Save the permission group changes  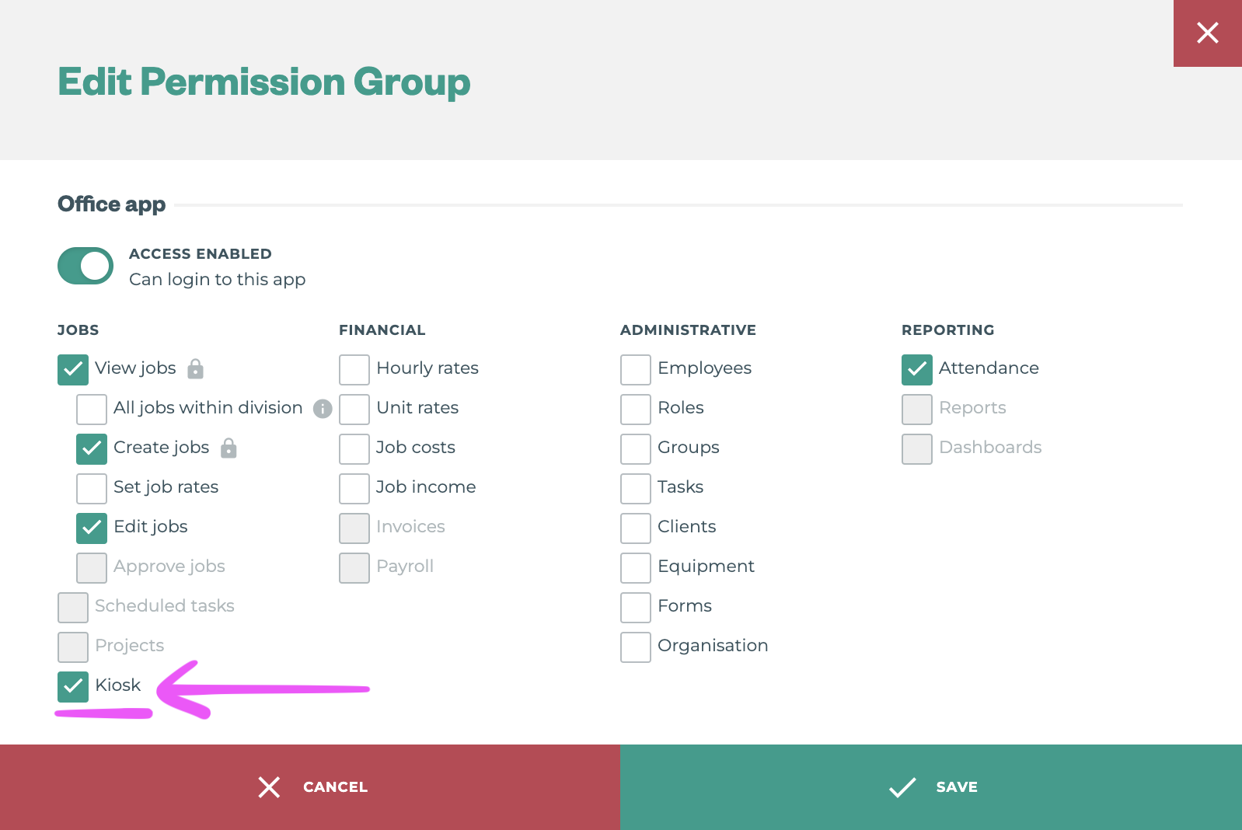point(931,787)
